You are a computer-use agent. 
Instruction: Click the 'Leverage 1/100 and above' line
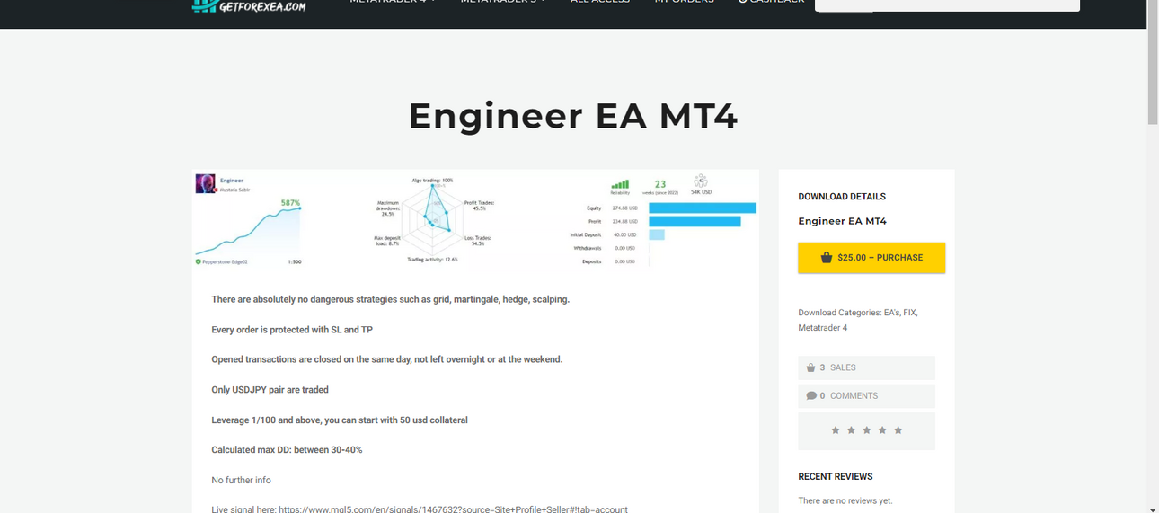point(340,420)
